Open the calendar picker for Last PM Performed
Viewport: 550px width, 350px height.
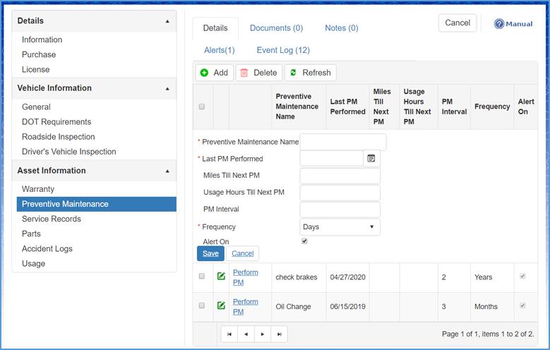[372, 159]
